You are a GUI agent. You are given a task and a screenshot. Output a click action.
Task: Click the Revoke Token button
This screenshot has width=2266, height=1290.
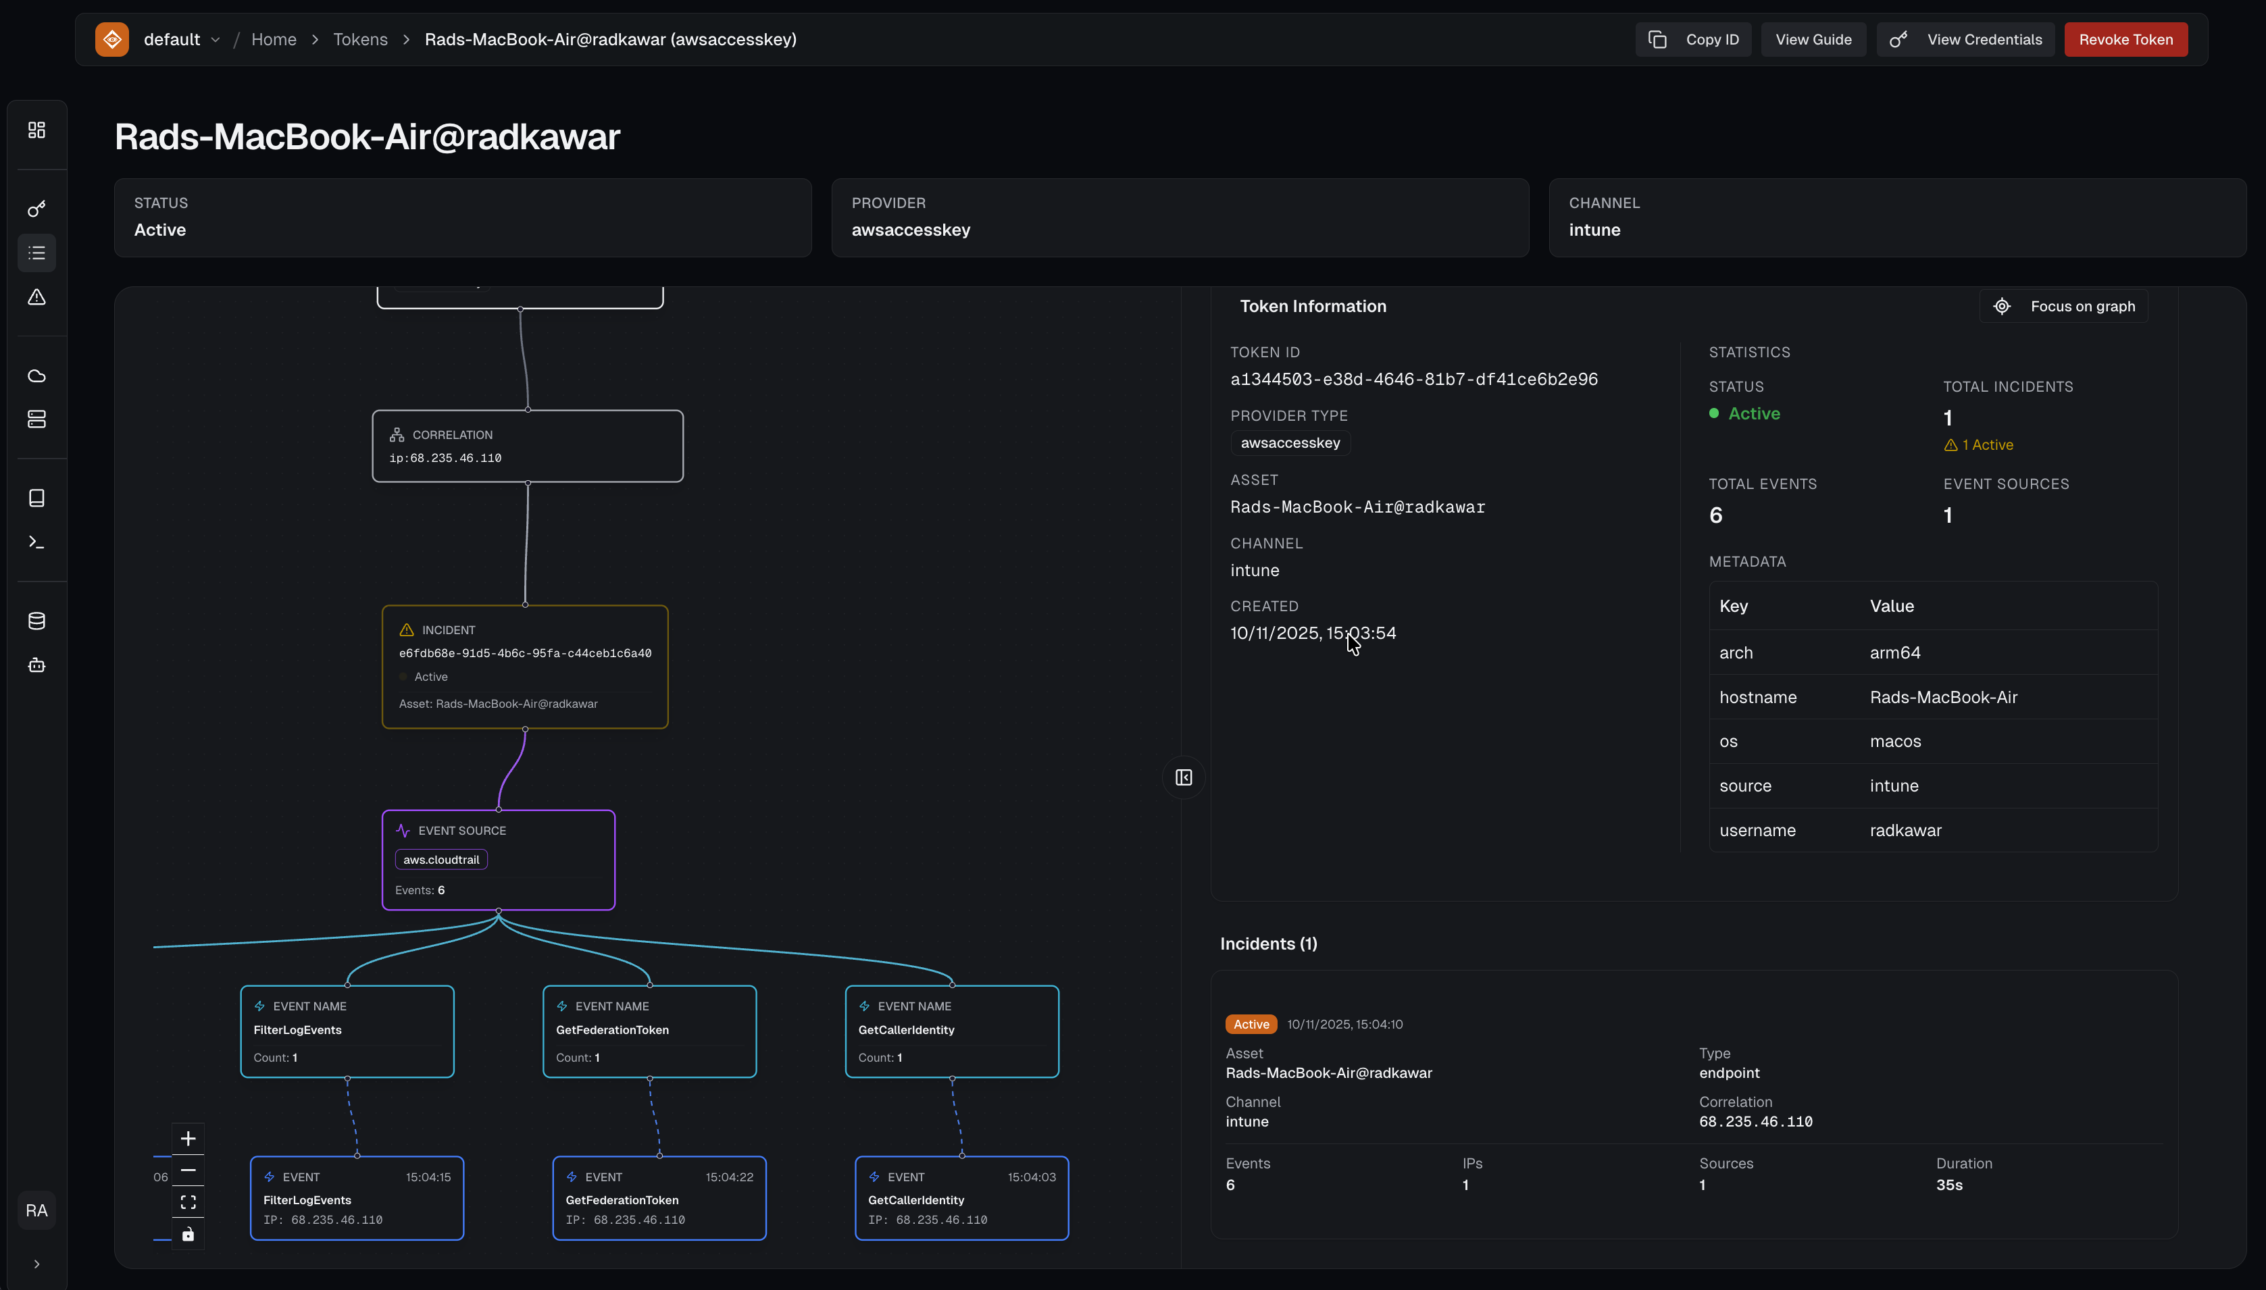(2125, 39)
